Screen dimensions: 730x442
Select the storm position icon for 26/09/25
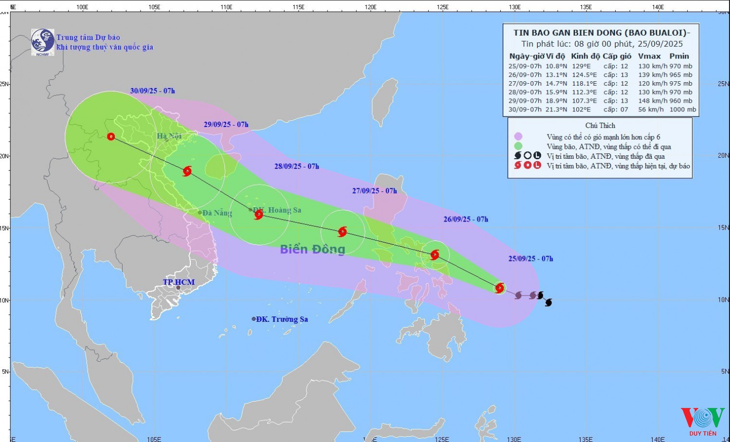[435, 255]
